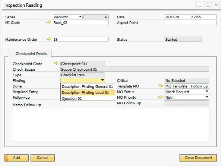Click the Aspect Point field

click(x=191, y=22)
